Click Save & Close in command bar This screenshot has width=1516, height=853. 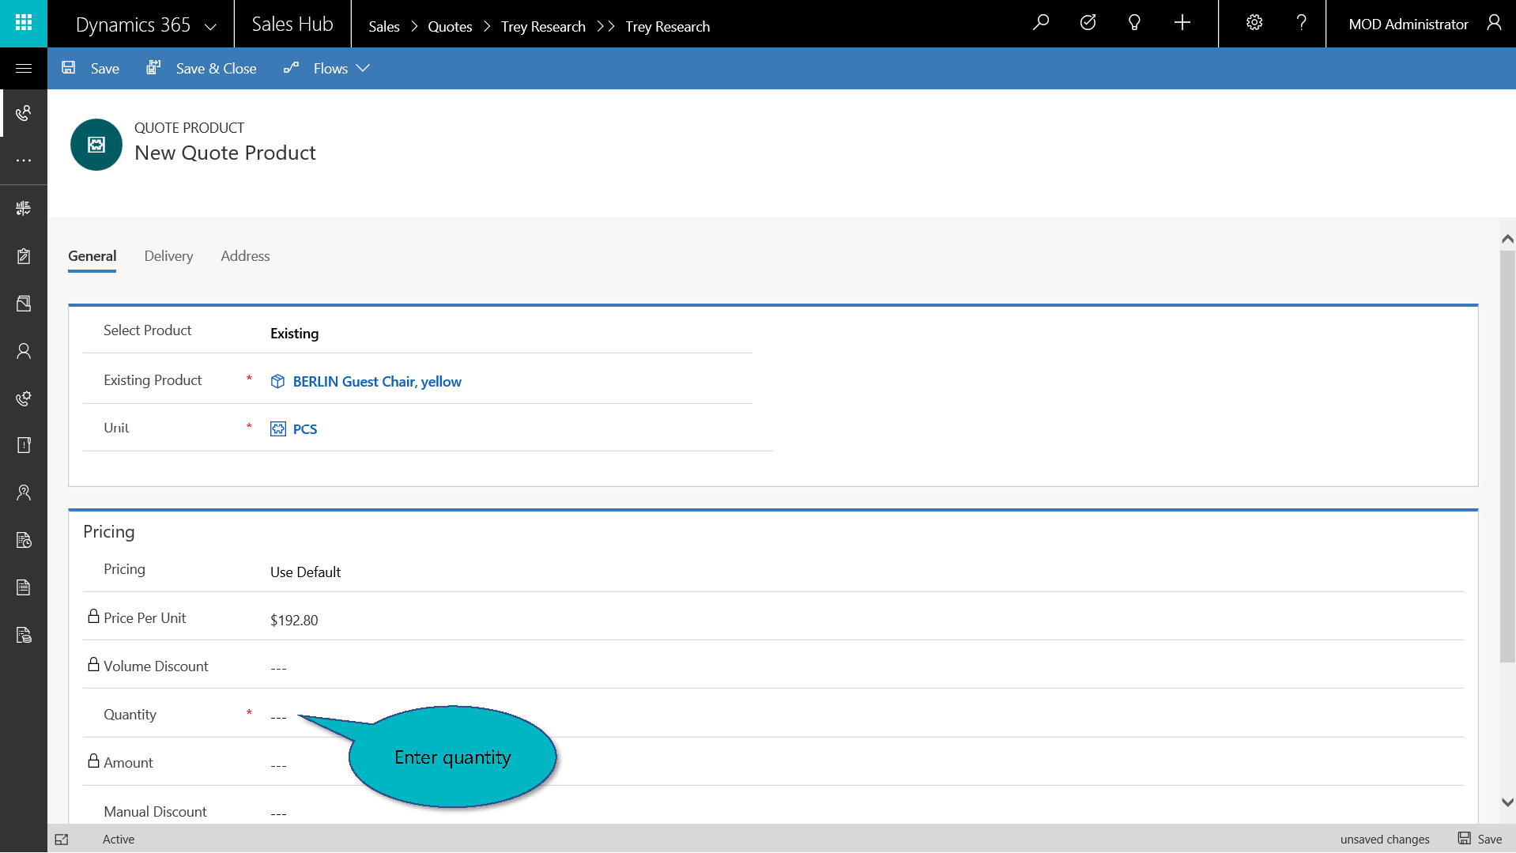pos(202,69)
